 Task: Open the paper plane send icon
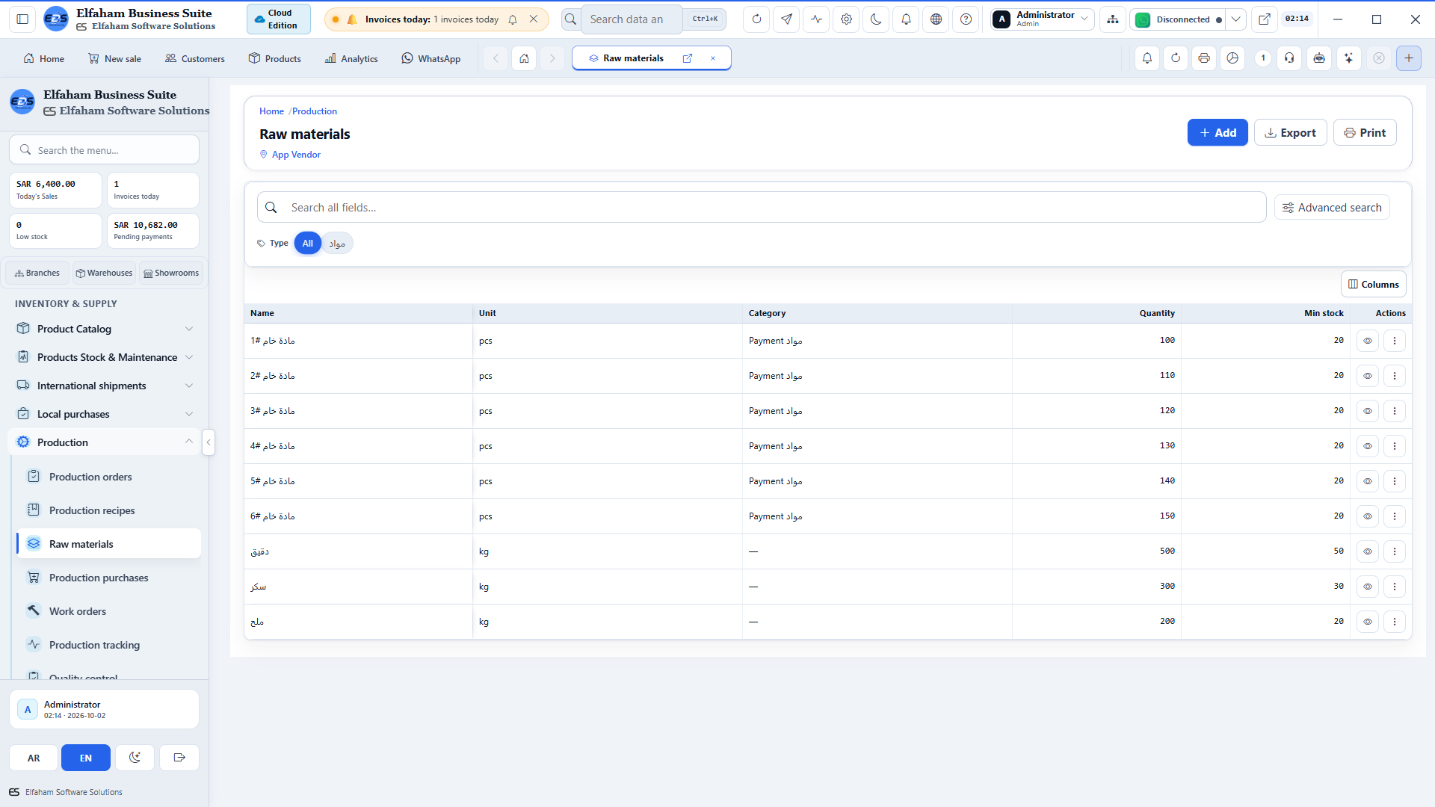point(786,19)
